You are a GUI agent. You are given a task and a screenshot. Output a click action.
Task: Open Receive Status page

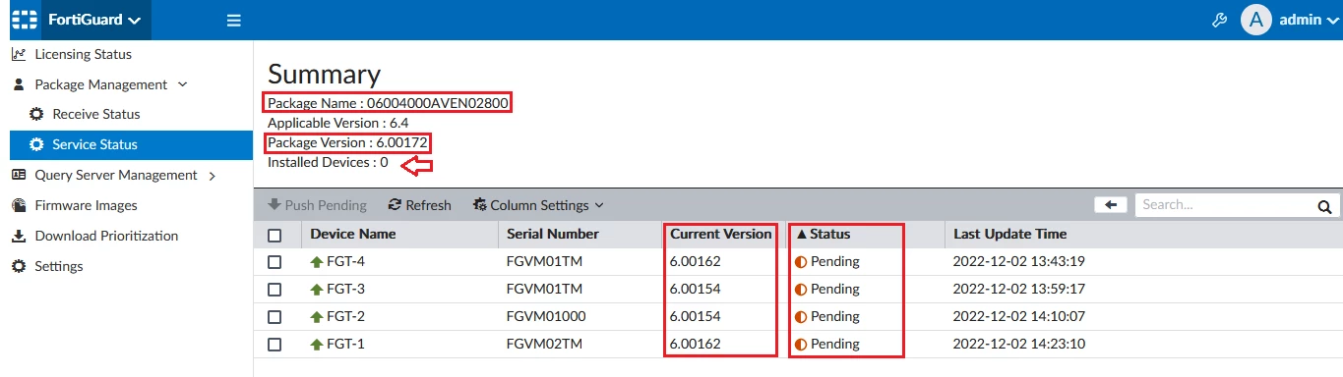96,114
